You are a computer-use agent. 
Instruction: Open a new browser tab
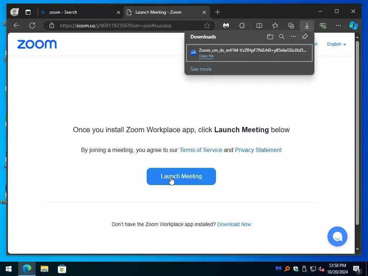click(x=217, y=12)
